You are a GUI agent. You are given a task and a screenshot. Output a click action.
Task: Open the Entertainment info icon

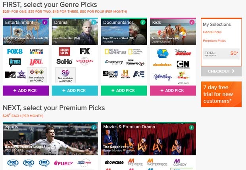(45, 22)
